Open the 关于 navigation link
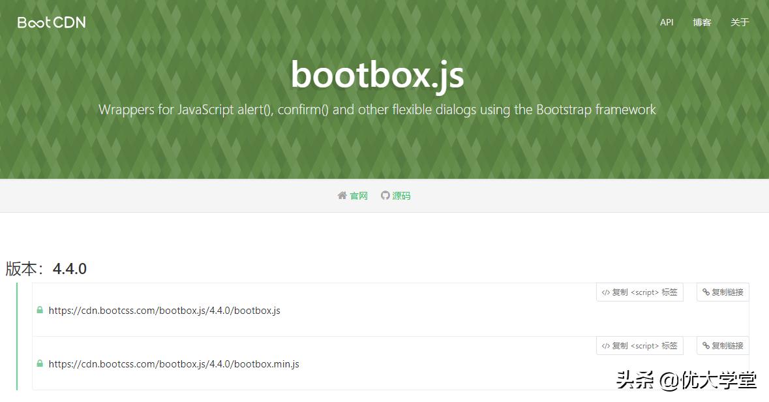 [740, 22]
